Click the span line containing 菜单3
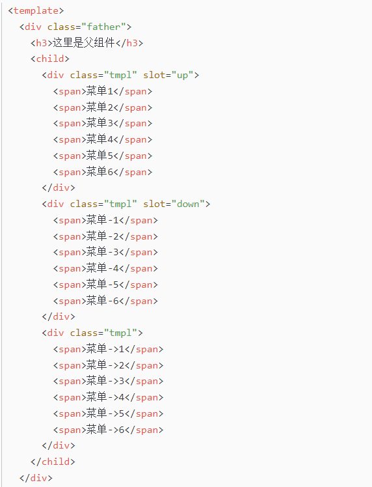Screen dimensions: 372x487 point(103,123)
